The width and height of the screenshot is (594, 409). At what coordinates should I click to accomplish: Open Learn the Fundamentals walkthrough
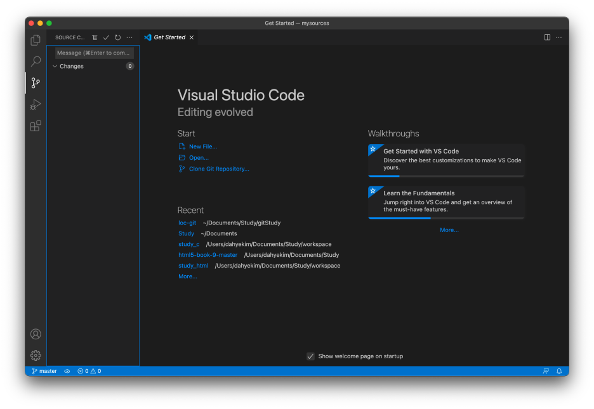pos(446,202)
